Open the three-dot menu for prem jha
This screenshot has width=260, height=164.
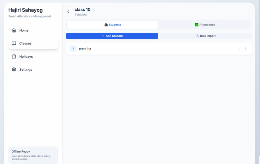(x=246, y=49)
